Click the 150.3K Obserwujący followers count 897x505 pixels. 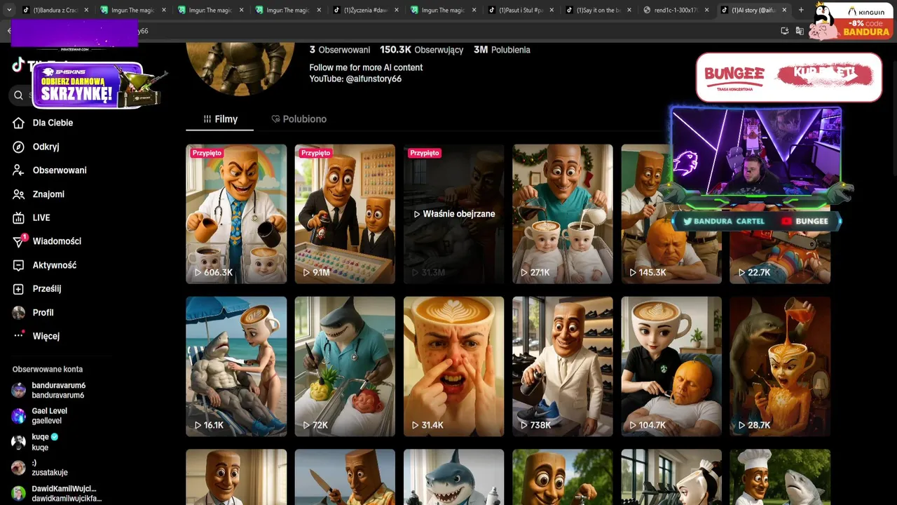point(421,50)
